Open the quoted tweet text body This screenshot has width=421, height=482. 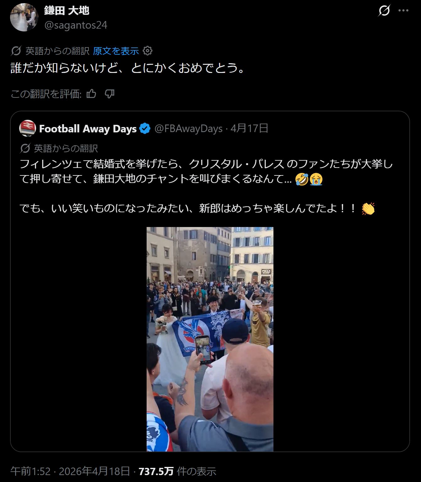click(x=206, y=186)
